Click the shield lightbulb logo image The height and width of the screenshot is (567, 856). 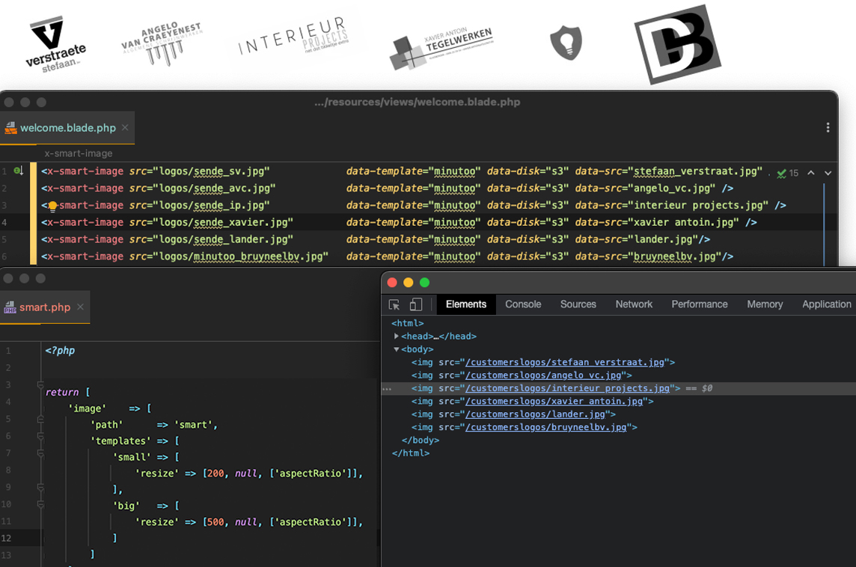click(566, 43)
